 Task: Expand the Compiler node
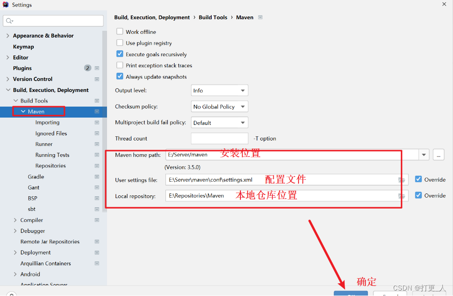coord(15,220)
